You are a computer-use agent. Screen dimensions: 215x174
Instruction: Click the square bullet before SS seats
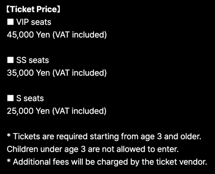tap(10, 60)
